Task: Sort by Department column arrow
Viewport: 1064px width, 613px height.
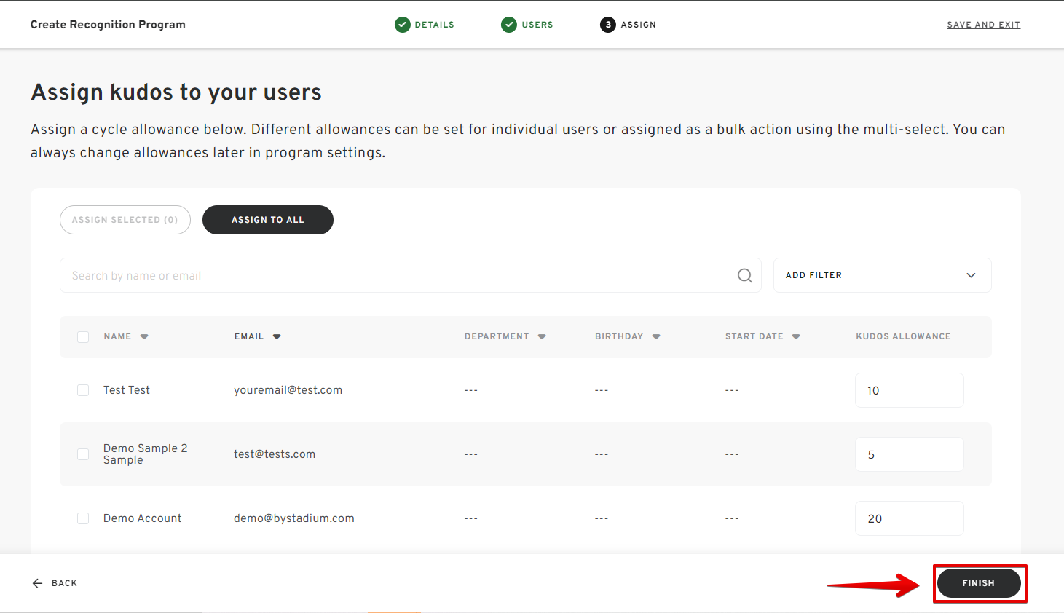Action: pos(542,336)
